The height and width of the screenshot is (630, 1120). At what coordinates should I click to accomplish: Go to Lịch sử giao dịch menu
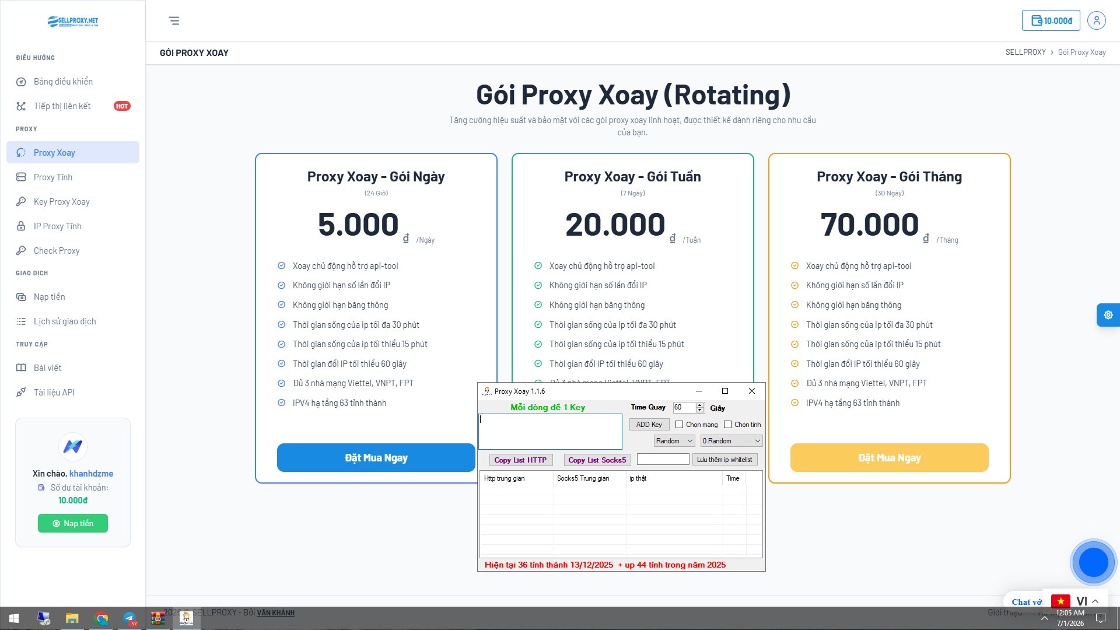[x=64, y=321]
